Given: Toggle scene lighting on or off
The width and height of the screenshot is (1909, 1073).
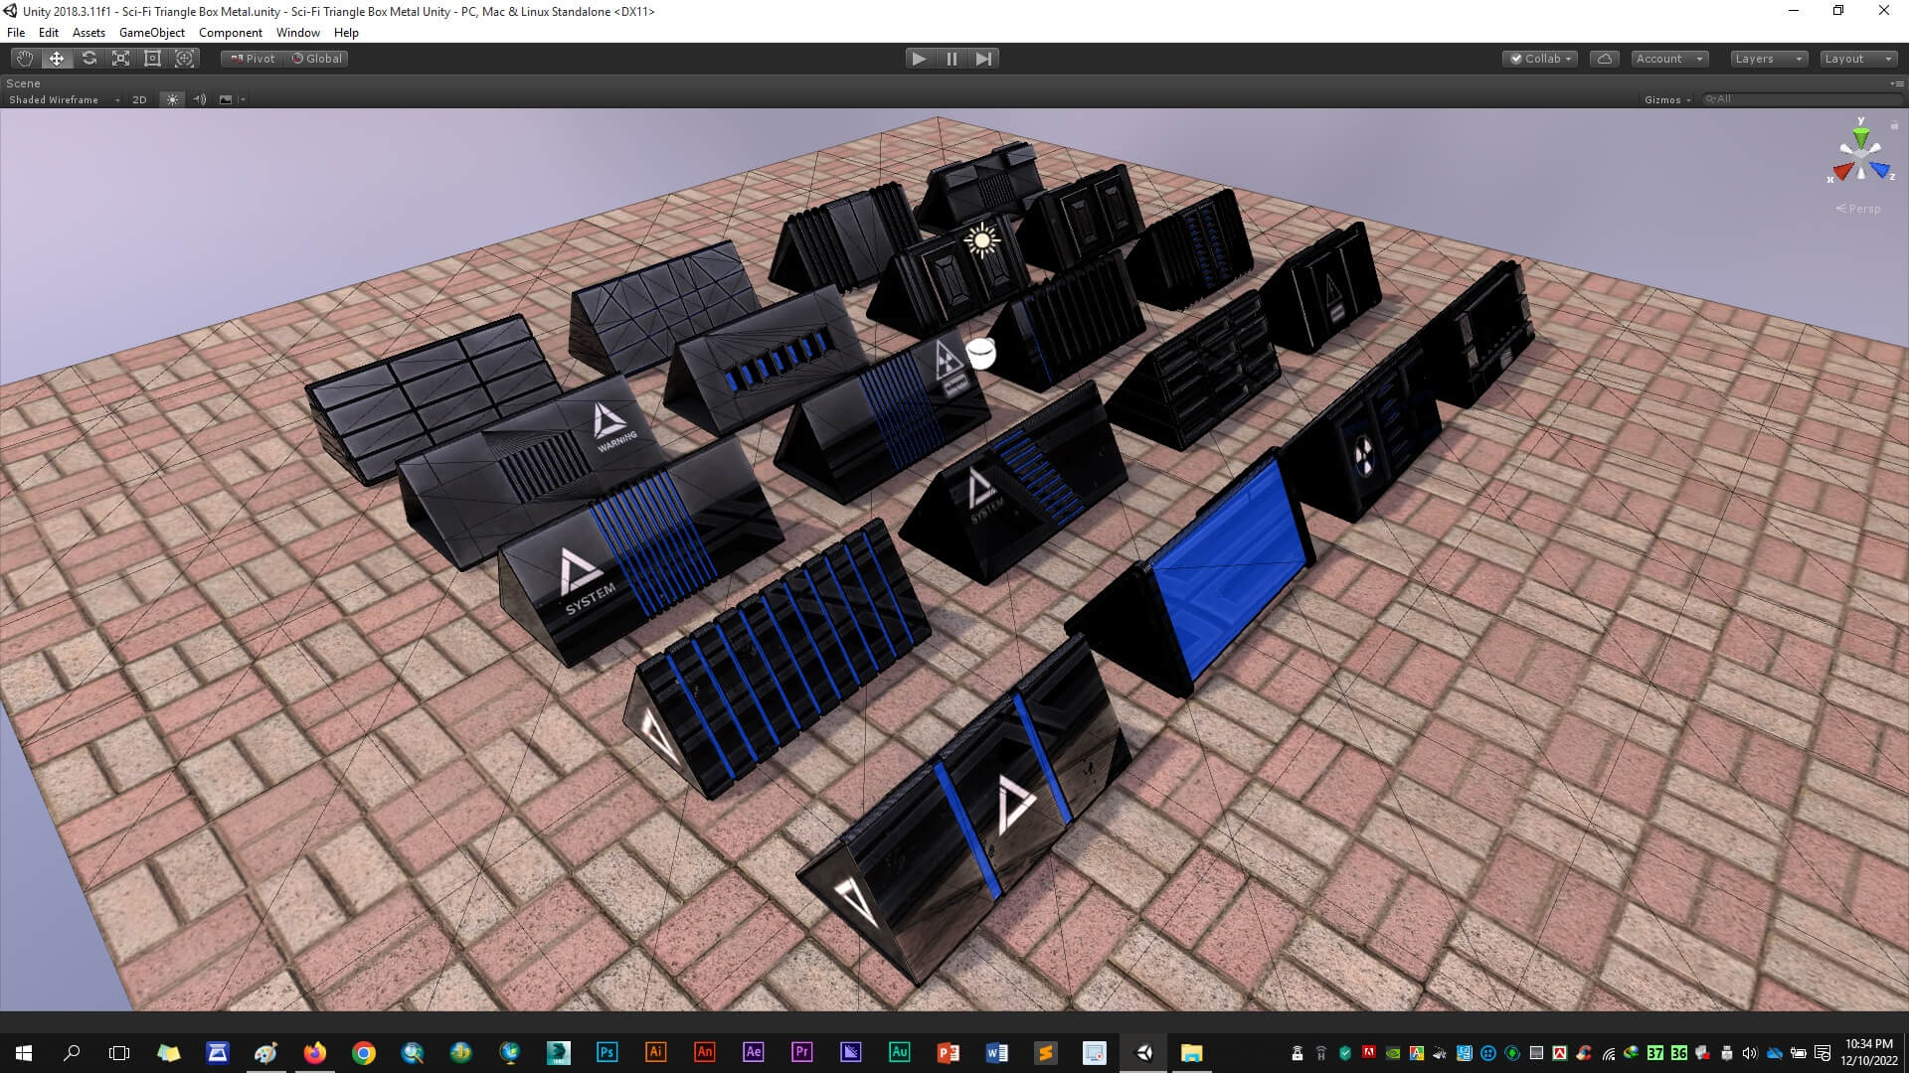Looking at the screenshot, I should point(172,99).
